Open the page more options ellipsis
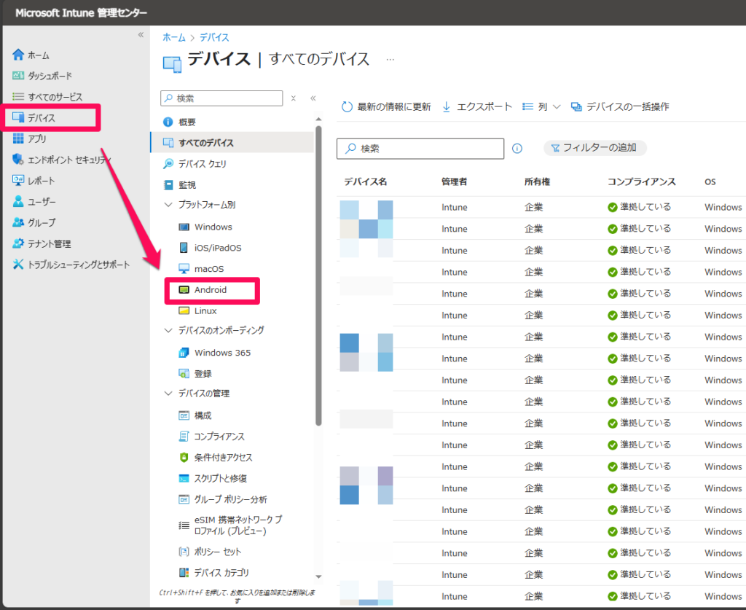 (390, 60)
